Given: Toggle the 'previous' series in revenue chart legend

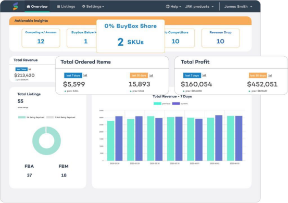Looking at the screenshot, I should (162, 104).
